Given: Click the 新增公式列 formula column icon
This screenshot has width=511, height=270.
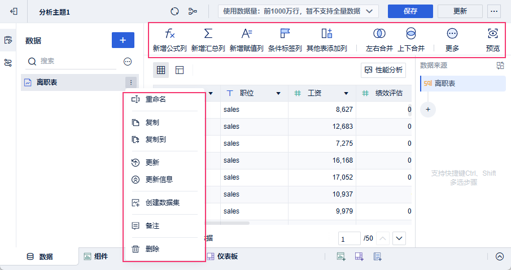Looking at the screenshot, I should click(x=169, y=34).
